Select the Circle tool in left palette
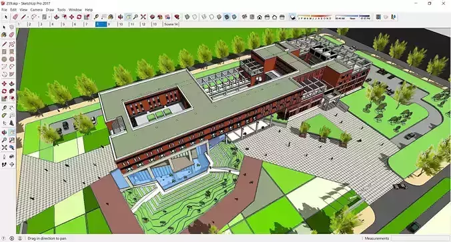The width and height of the screenshot is (451, 242). click(x=4, y=59)
